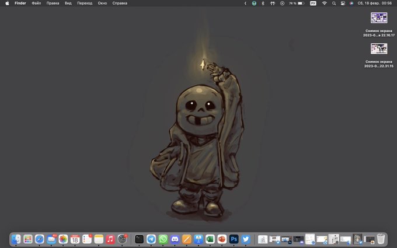Open the Bluetooth status menu
Viewport: 397px width, 248px height.
[263, 4]
